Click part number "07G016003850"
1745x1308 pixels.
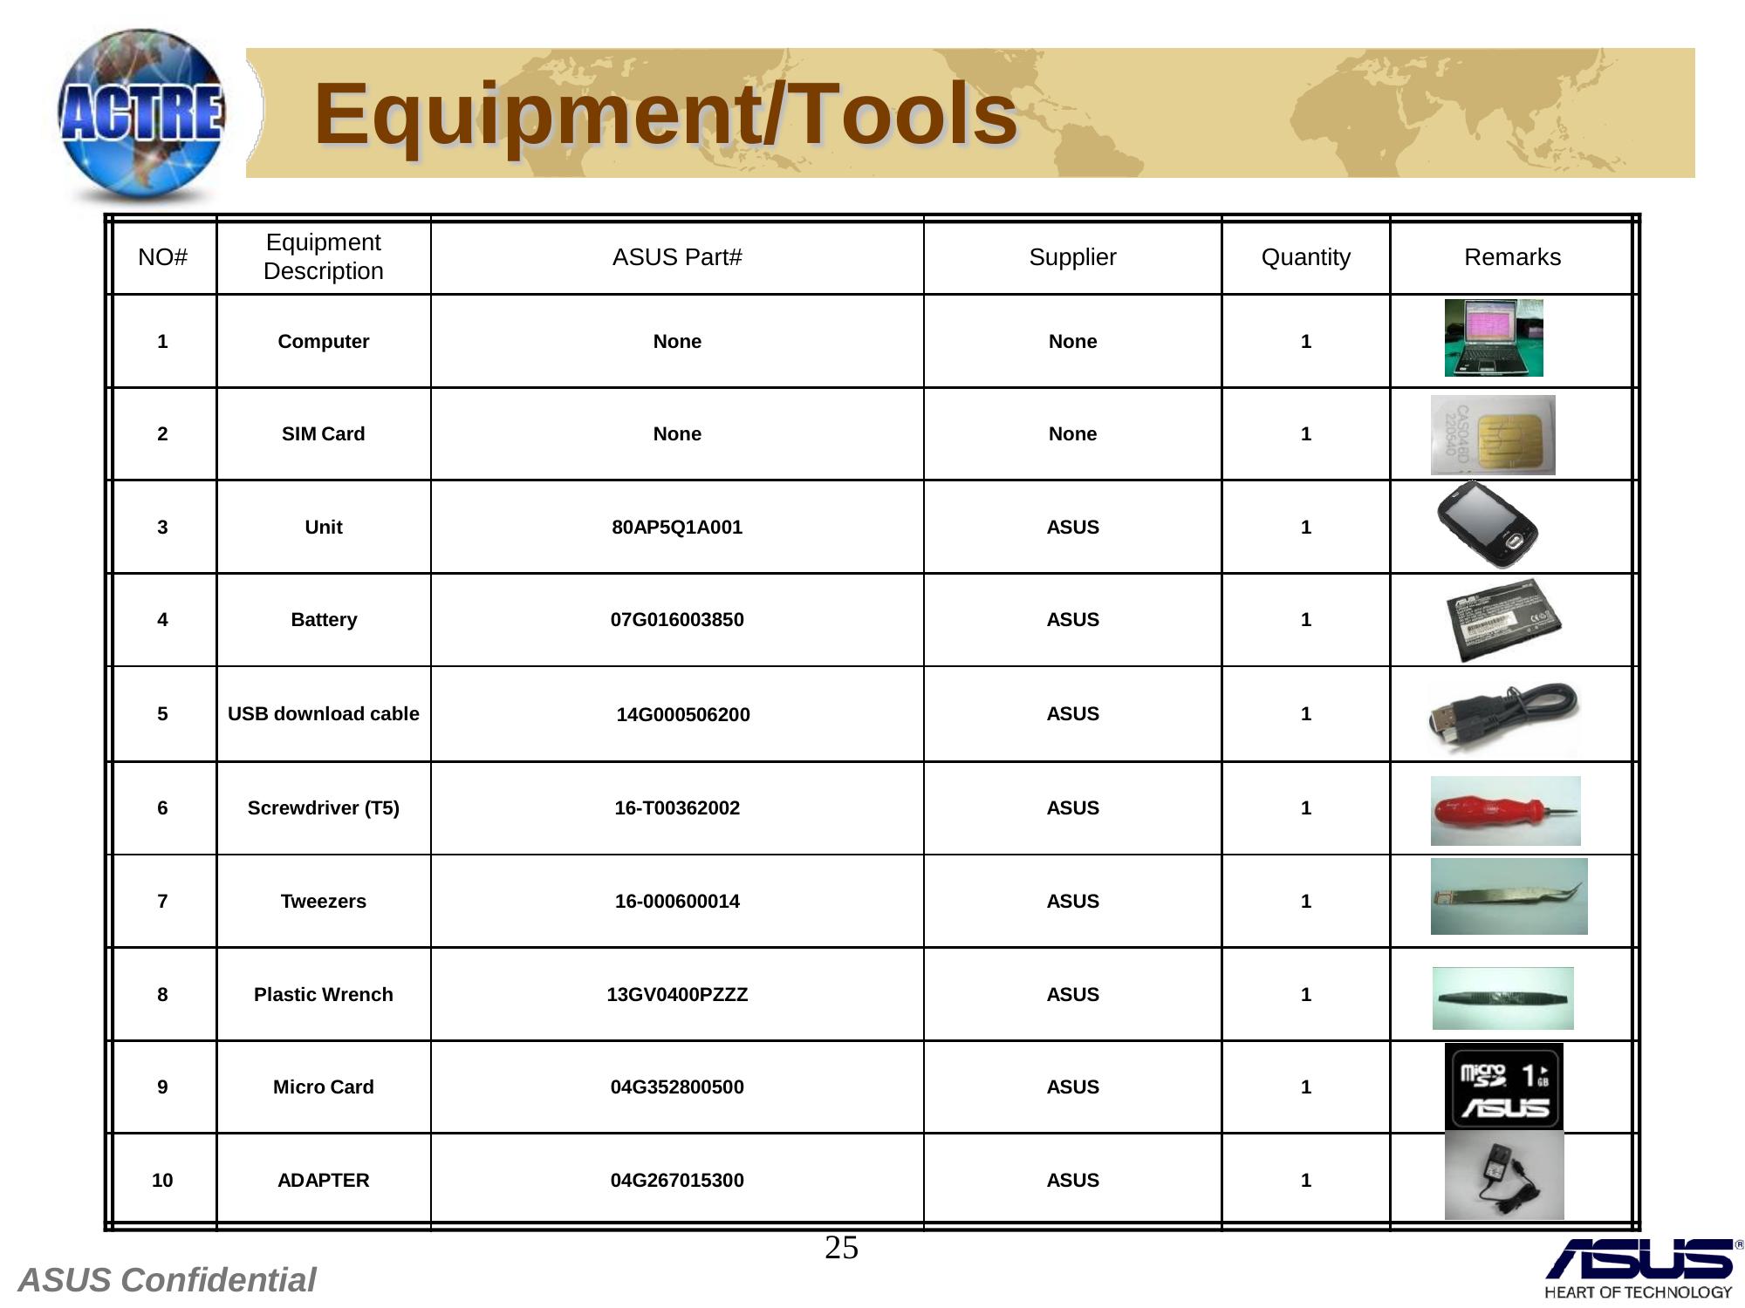[677, 620]
